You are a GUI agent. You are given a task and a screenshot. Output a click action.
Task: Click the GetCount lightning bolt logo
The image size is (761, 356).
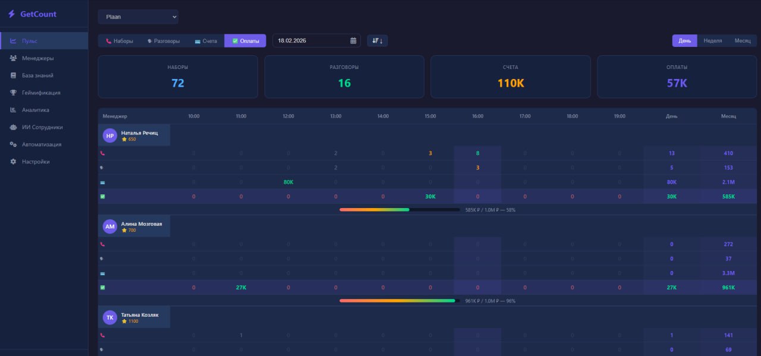[11, 14]
